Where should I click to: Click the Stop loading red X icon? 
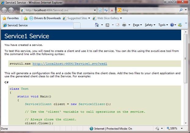pyautogui.click(x=112, y=10)
